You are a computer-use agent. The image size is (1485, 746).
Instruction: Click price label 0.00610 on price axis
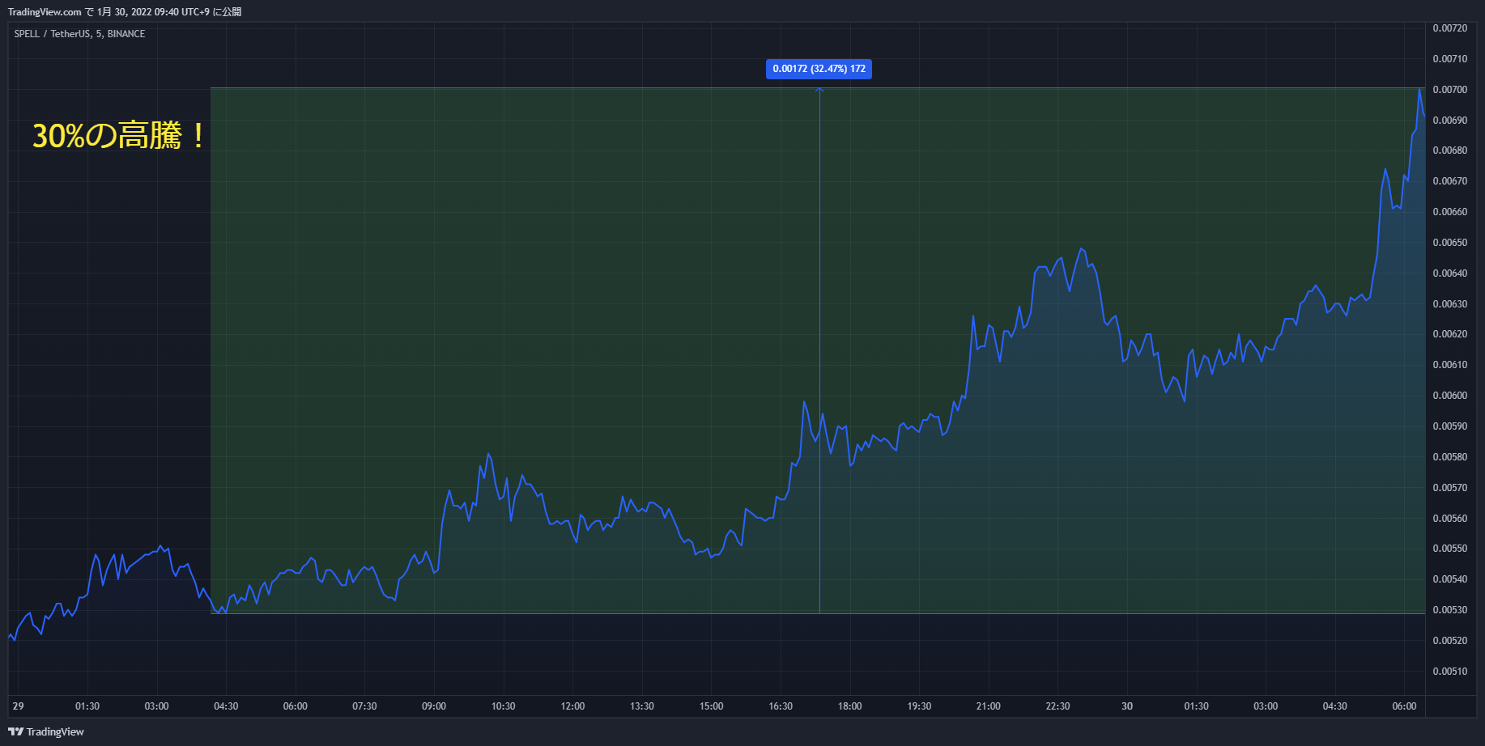(1449, 365)
